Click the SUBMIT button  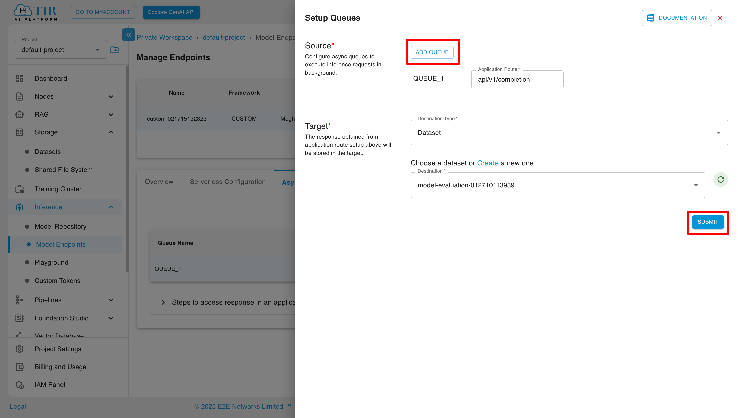(708, 222)
